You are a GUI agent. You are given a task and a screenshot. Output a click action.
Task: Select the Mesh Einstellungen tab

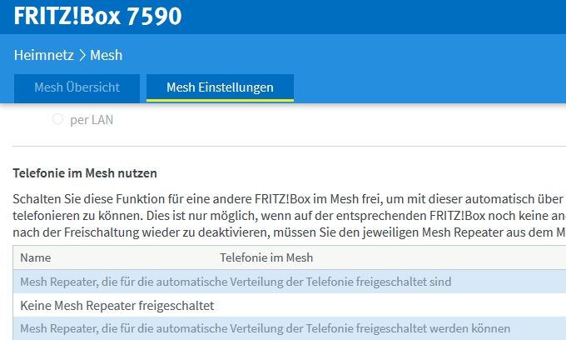220,87
